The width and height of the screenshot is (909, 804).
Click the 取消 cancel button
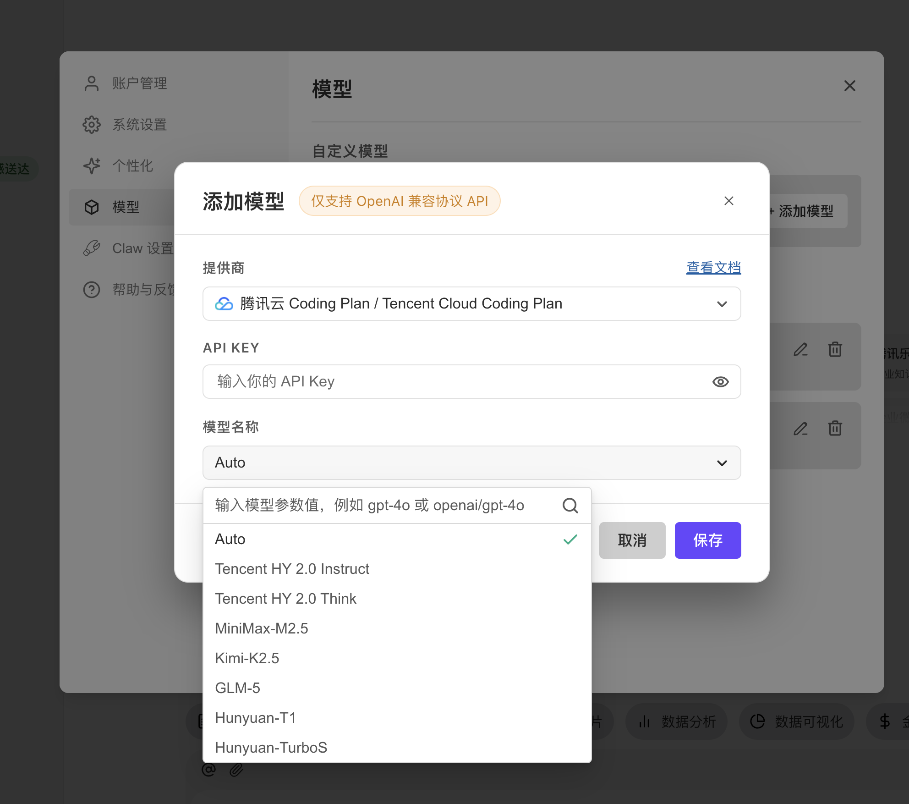[x=632, y=540]
